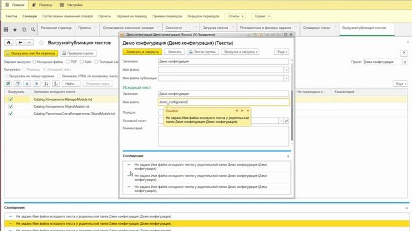Viewport: 412px width, 231px height.
Task: Open the Словари section link
Action: tap(30, 16)
